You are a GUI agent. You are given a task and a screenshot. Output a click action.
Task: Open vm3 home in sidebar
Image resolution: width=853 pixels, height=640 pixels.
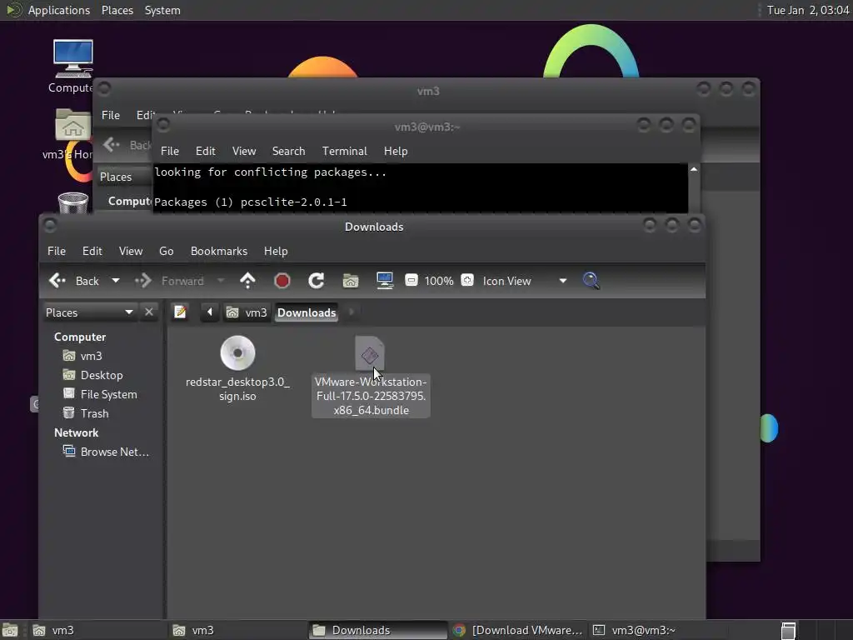coord(91,356)
